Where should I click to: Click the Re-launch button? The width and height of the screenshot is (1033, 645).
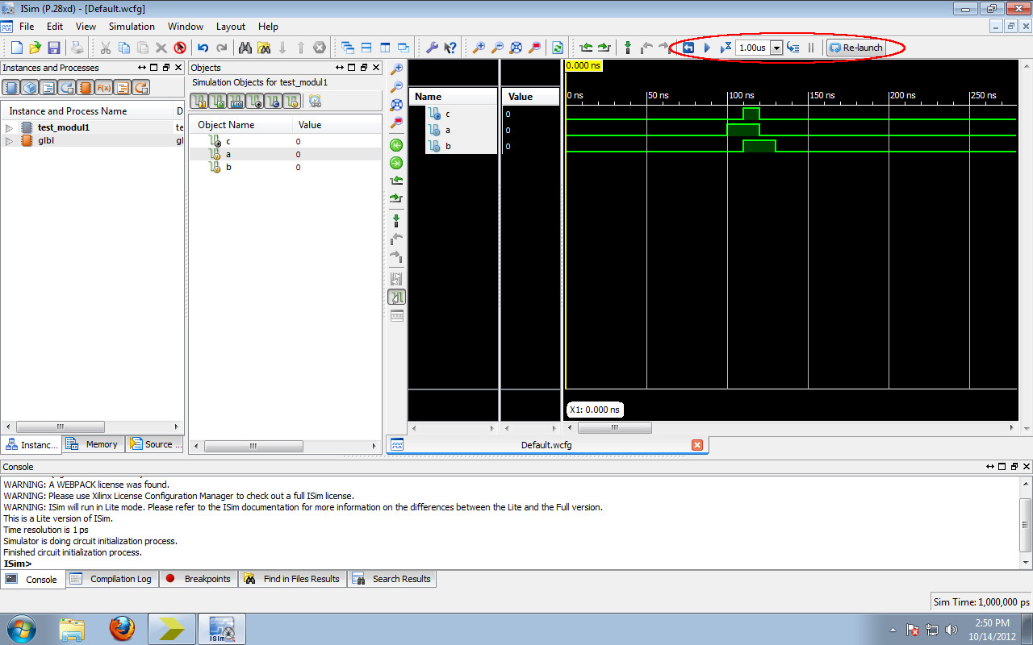[x=855, y=48]
